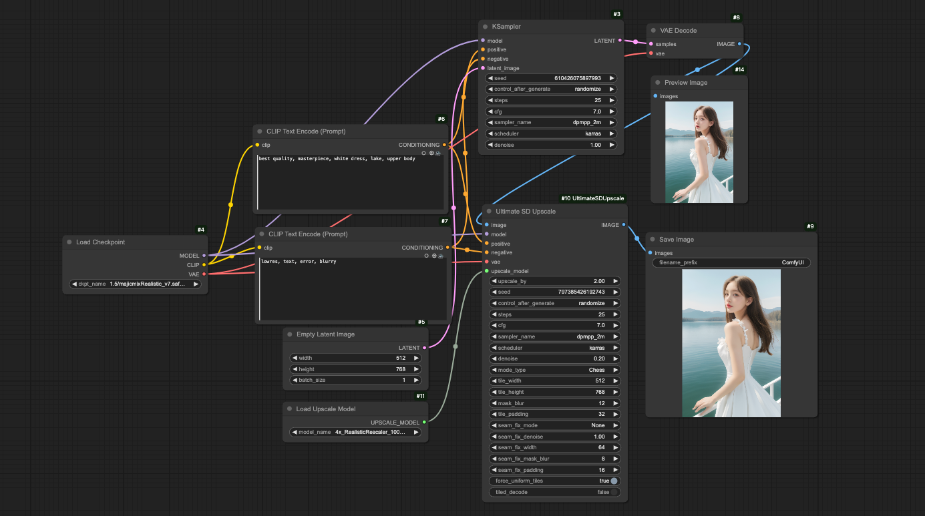The width and height of the screenshot is (925, 516).
Task: Decrease Empty Latent width with left arrow
Action: click(x=294, y=358)
